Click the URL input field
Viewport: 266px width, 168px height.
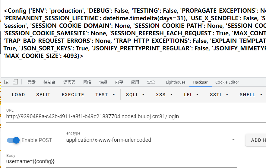pos(136,116)
